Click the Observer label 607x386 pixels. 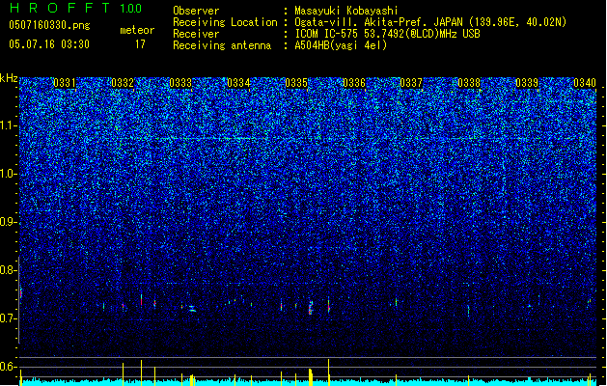coord(196,11)
